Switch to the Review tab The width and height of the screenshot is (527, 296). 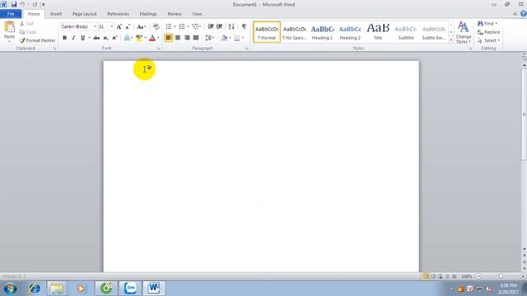175,14
